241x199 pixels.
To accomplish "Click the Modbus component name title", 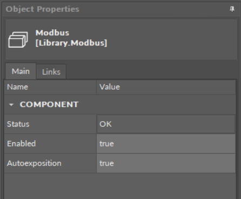I will [52, 33].
